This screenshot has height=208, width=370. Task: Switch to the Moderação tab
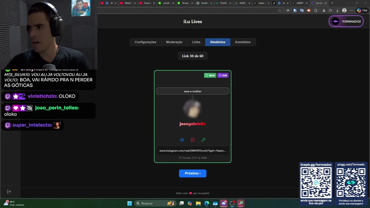coord(174,42)
